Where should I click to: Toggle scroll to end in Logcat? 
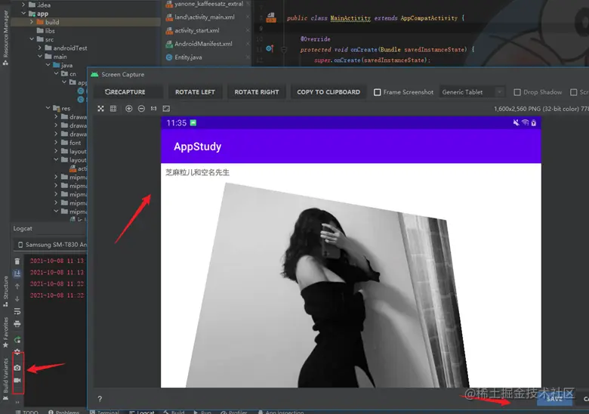coord(17,273)
